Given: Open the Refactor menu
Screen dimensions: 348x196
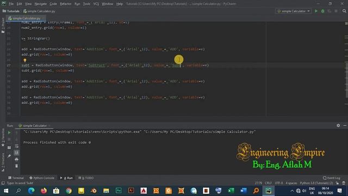Looking at the screenshot, I should [x=66, y=4].
